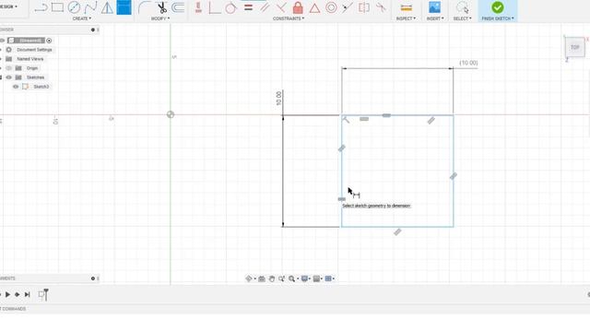This screenshot has height=332, width=590.
Task: Open the INSERT dropdown menu
Action: (435, 18)
